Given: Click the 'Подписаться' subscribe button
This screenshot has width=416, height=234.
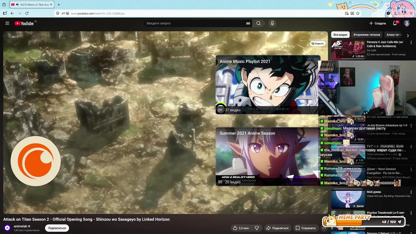Looking at the screenshot, I should point(57,228).
